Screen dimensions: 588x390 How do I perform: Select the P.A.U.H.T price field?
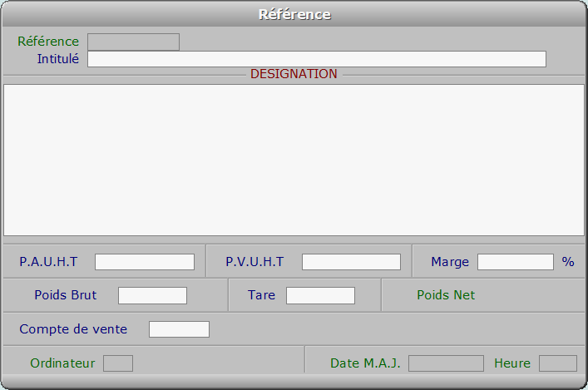pos(145,262)
